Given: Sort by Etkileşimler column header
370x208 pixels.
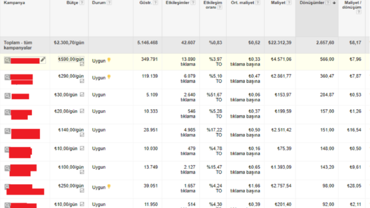Looking at the screenshot, I should coord(177,3).
